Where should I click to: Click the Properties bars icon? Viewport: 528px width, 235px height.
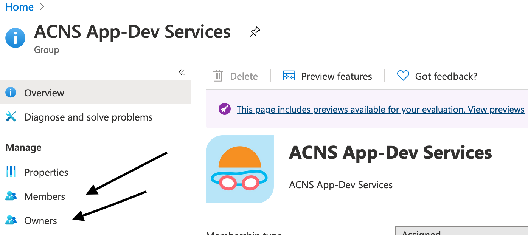(11, 172)
